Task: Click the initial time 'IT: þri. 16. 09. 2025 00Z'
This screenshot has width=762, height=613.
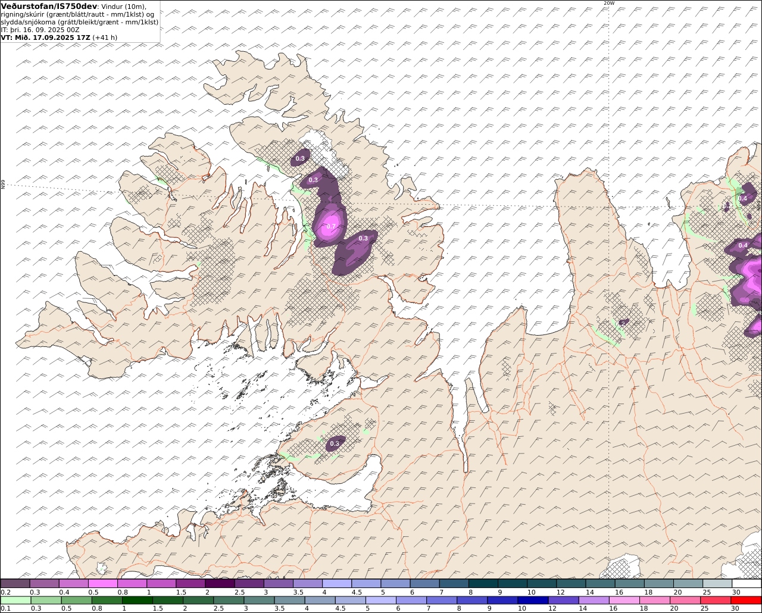Action: pyautogui.click(x=40, y=29)
